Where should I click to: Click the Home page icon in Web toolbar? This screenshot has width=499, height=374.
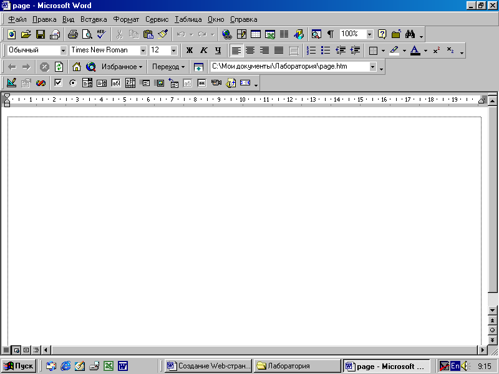[77, 67]
